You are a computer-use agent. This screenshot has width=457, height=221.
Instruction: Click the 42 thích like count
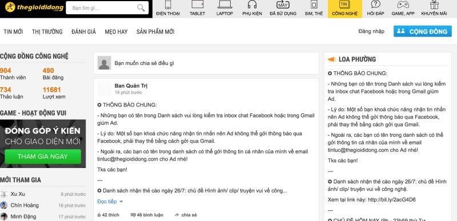coord(110,215)
